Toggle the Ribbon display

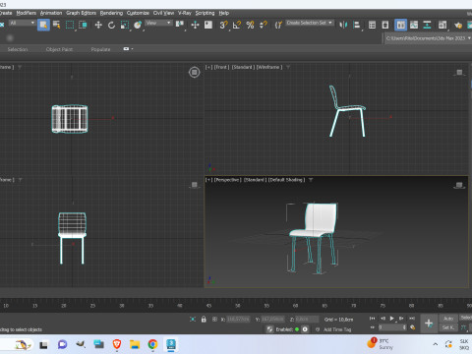point(401,25)
